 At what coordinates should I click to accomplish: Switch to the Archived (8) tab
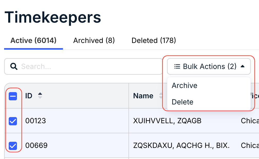pyautogui.click(x=94, y=41)
